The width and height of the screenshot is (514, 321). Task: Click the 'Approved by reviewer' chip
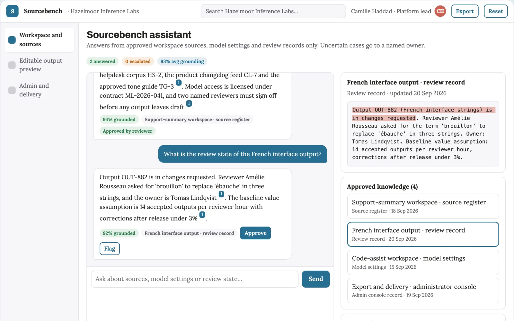coord(128,131)
